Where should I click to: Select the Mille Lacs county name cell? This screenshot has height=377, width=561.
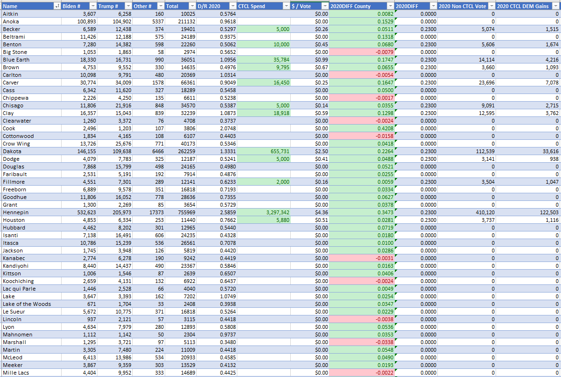click(x=31, y=373)
